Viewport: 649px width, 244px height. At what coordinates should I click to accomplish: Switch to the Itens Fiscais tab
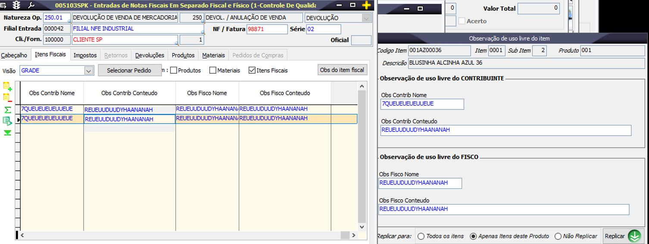50,55
